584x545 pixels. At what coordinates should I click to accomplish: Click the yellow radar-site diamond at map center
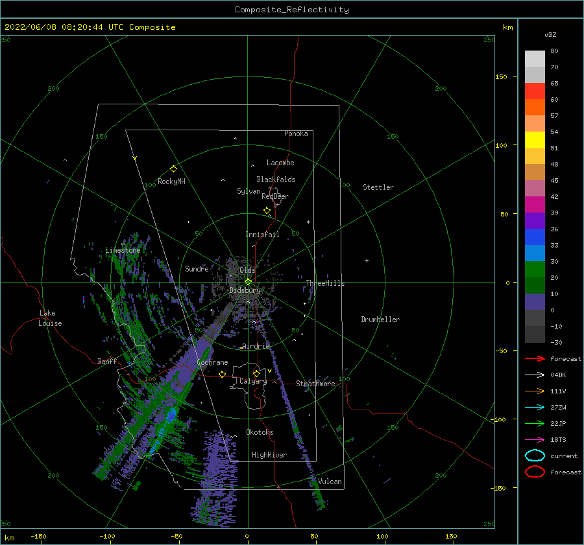coord(248,282)
